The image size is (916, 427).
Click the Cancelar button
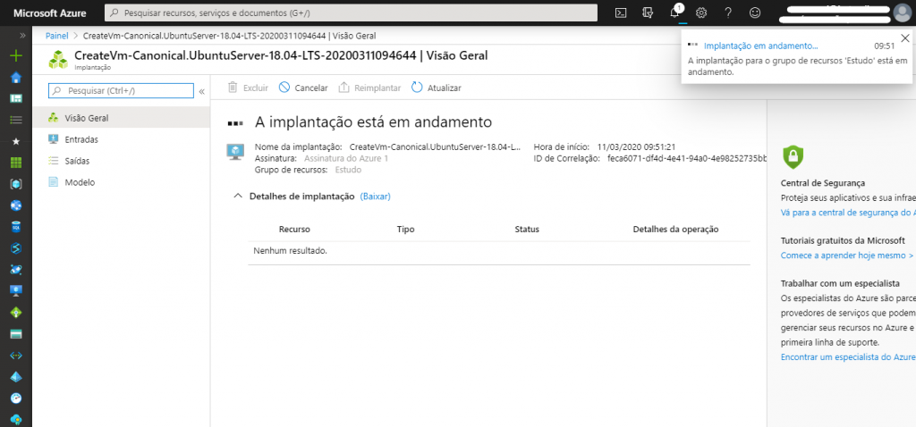[302, 88]
